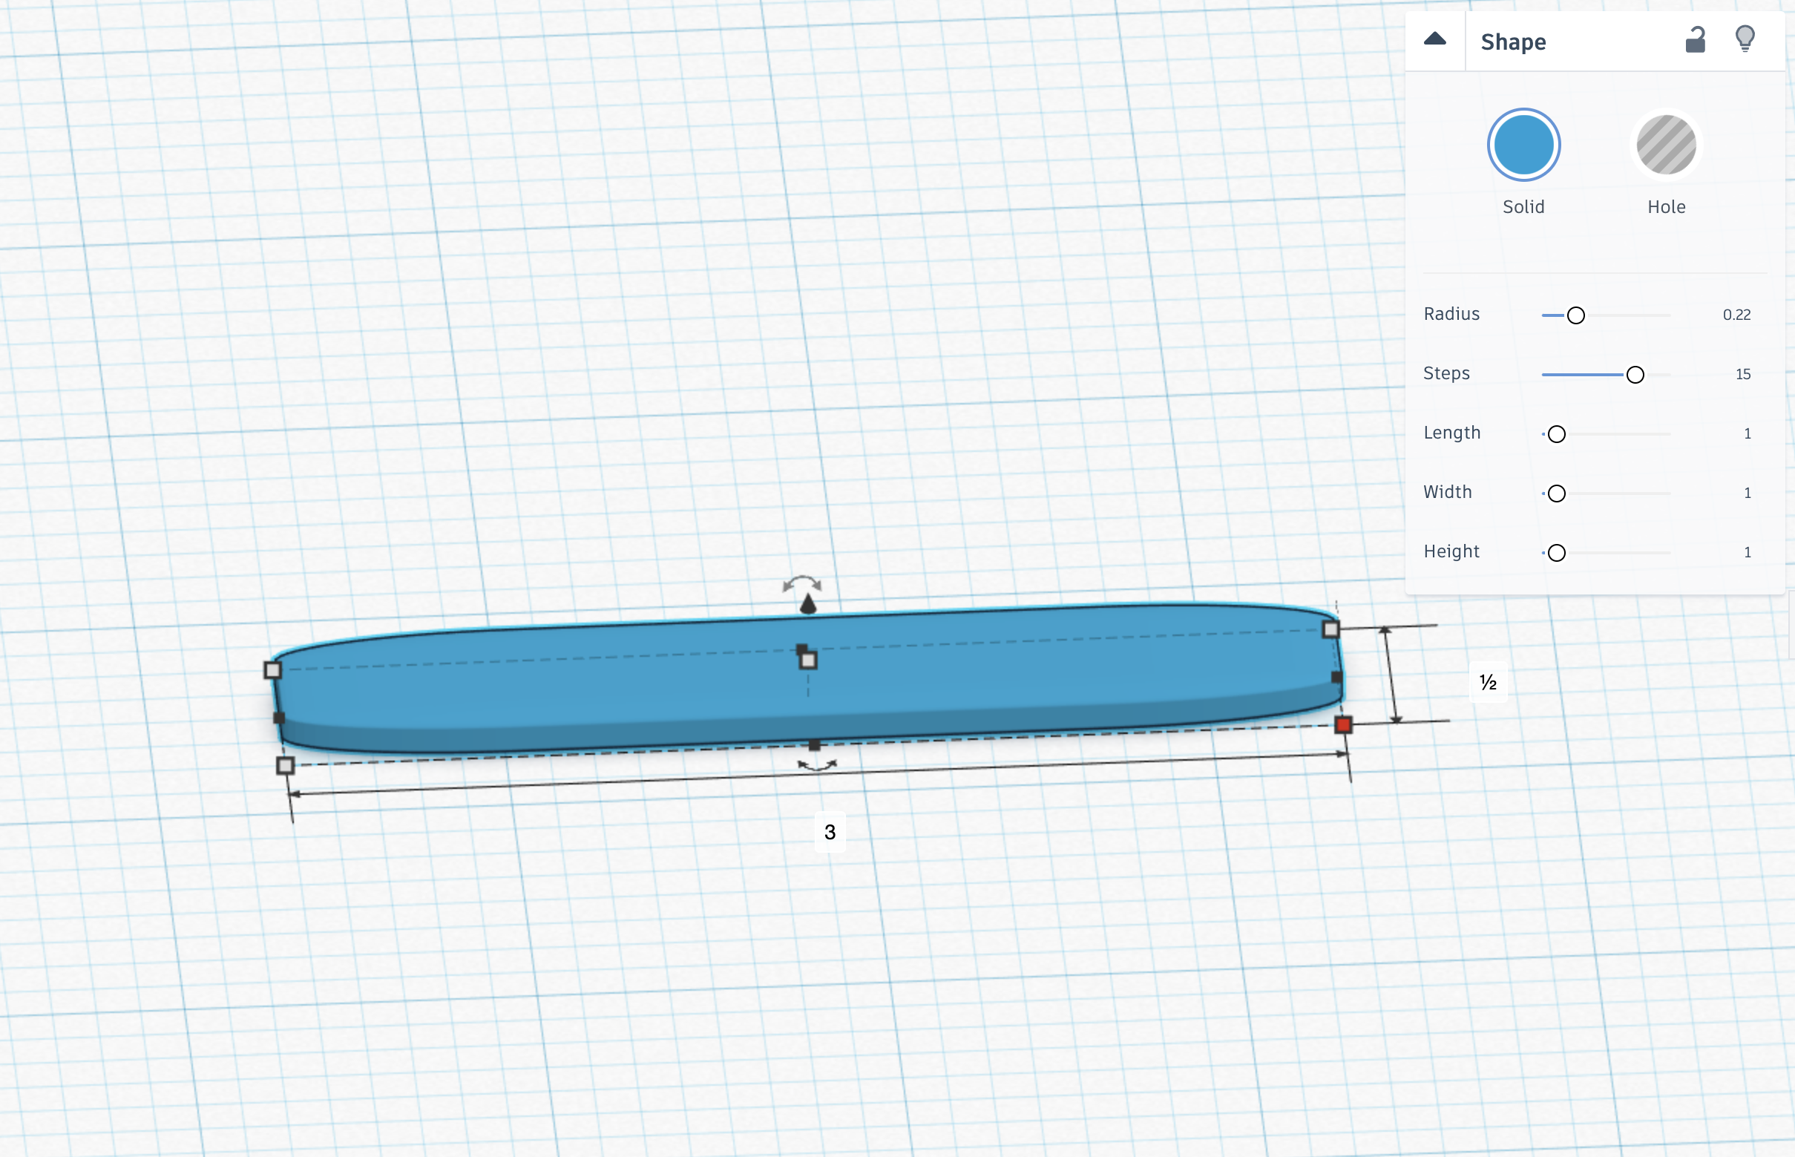Click the top-left white corner handle
Viewport: 1795px width, 1157px height.
[272, 670]
